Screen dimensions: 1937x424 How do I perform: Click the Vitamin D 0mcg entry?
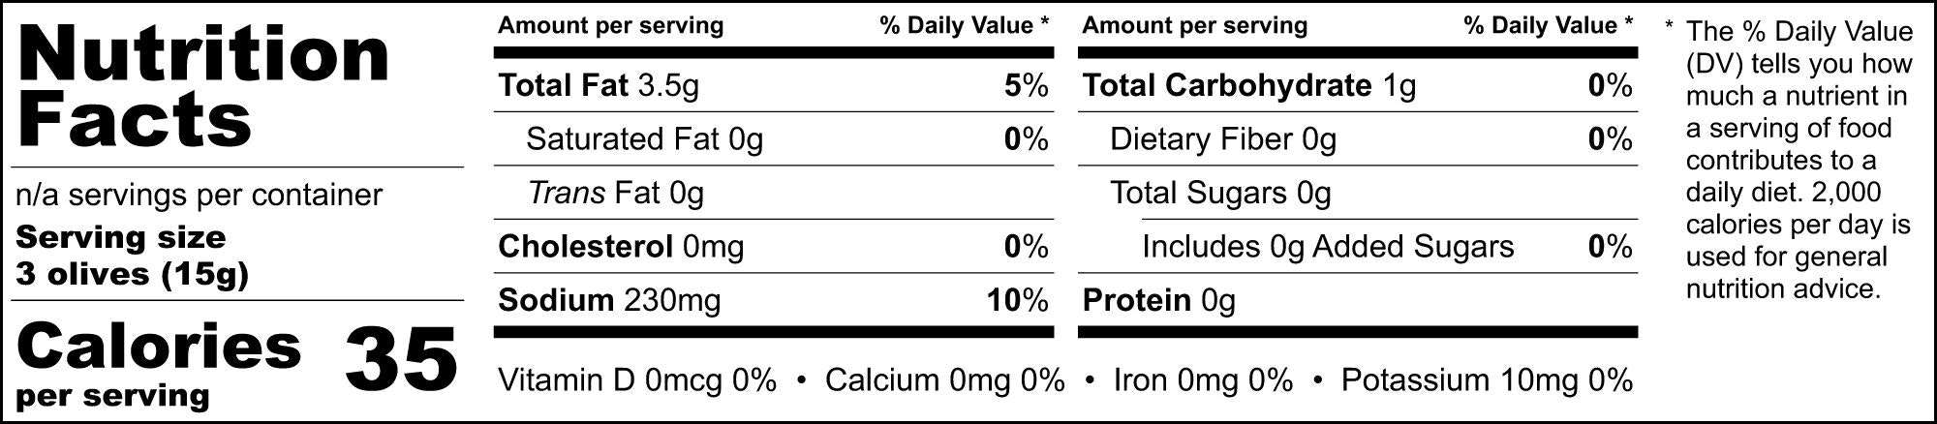coord(637,380)
